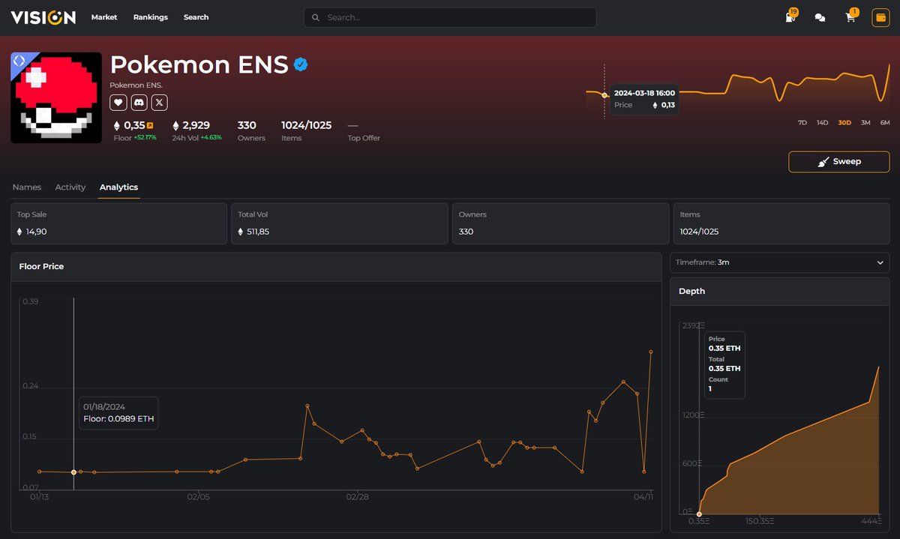Click the Total Vol 511,85 card
Image resolution: width=900 pixels, height=539 pixels.
tap(339, 223)
